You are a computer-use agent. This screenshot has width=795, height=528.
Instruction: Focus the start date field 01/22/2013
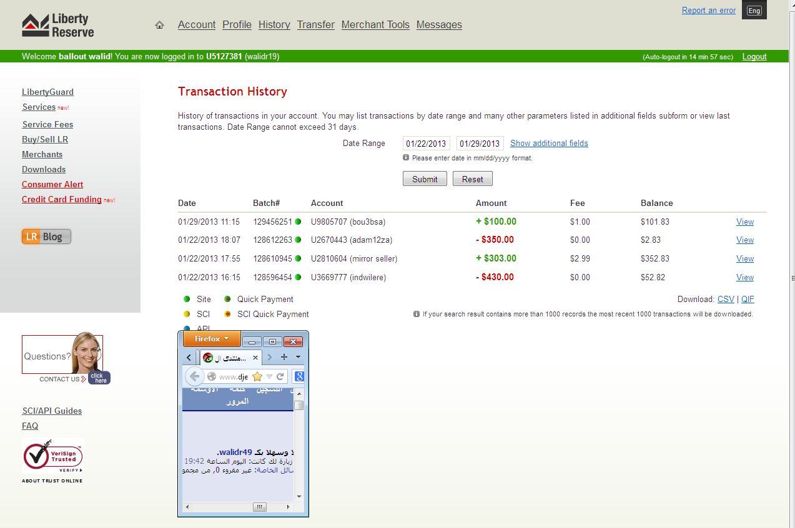click(427, 144)
